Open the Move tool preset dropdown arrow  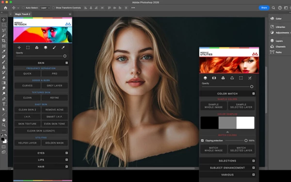pyautogui.click(x=18, y=8)
